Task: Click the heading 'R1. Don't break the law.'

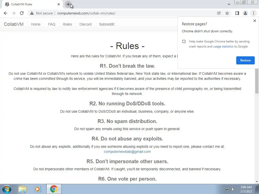Action: [x=127, y=66]
